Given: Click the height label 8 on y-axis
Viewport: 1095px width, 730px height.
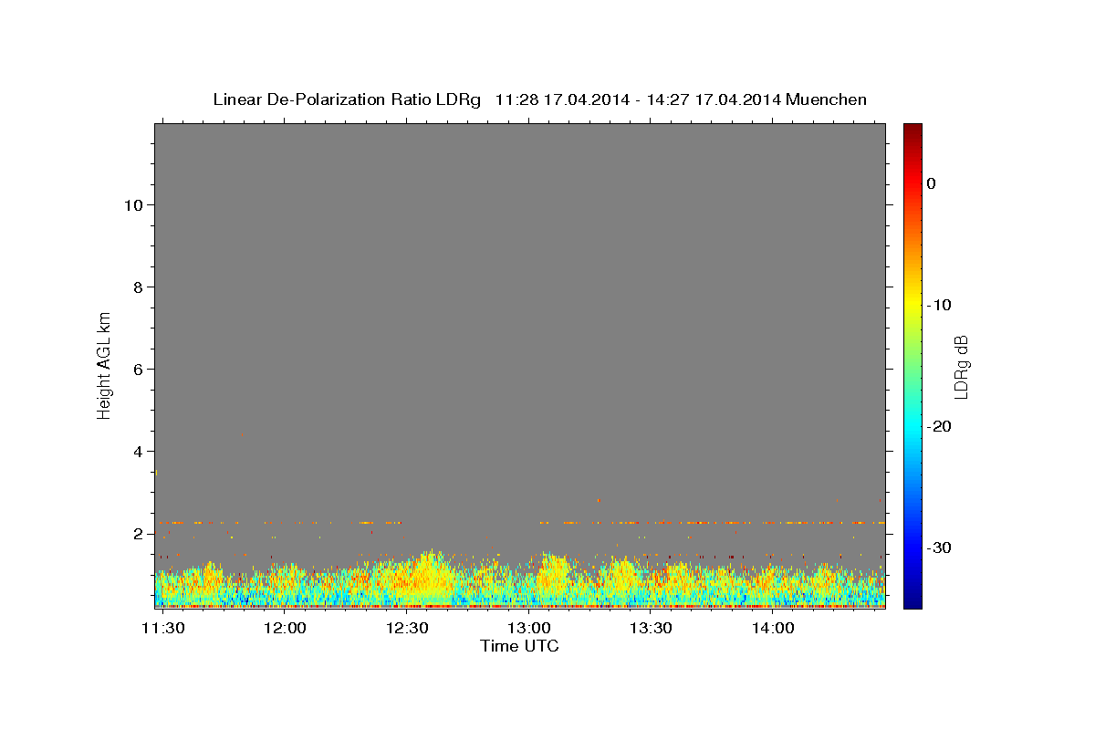Looking at the screenshot, I should pos(137,287).
